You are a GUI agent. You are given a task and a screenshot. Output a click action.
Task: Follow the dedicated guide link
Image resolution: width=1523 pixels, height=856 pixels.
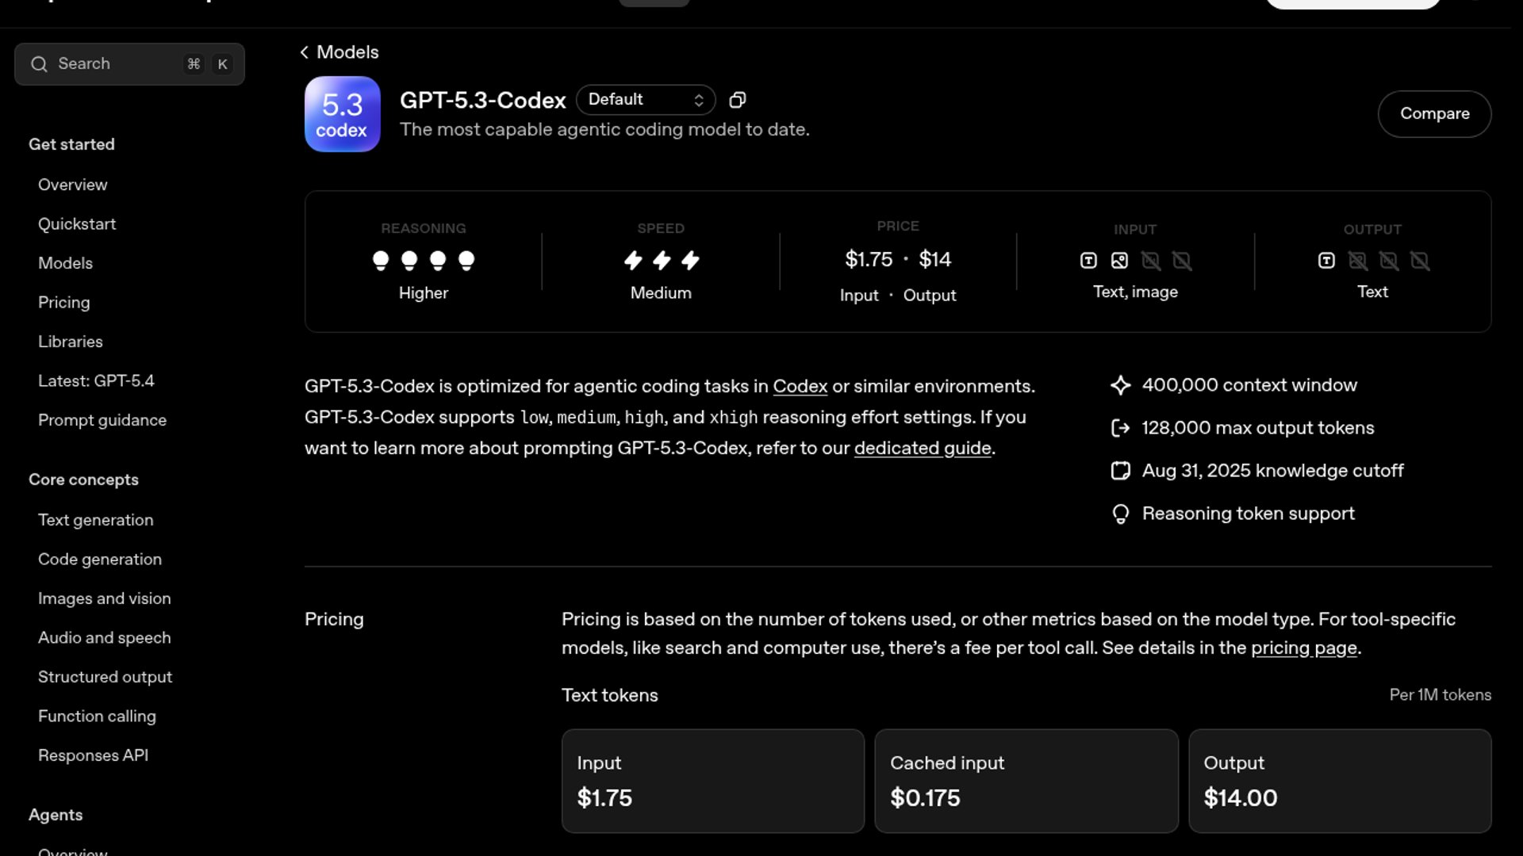[922, 448]
